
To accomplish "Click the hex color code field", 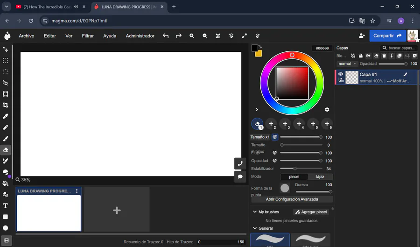I will [x=322, y=48].
